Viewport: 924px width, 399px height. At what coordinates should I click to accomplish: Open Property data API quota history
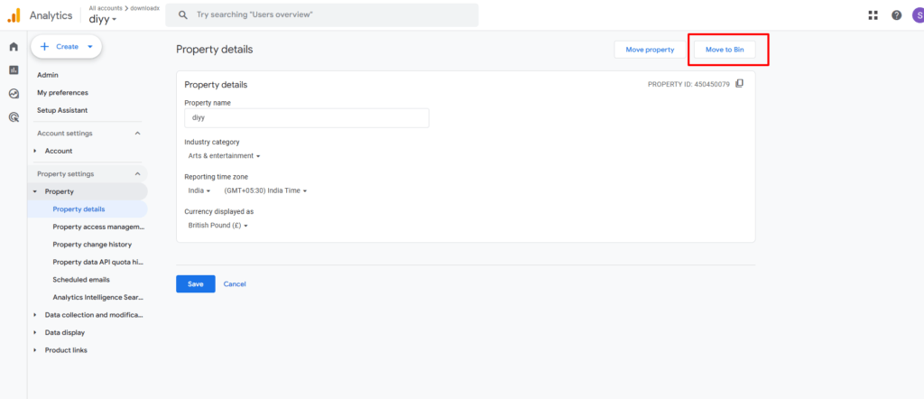pos(98,262)
